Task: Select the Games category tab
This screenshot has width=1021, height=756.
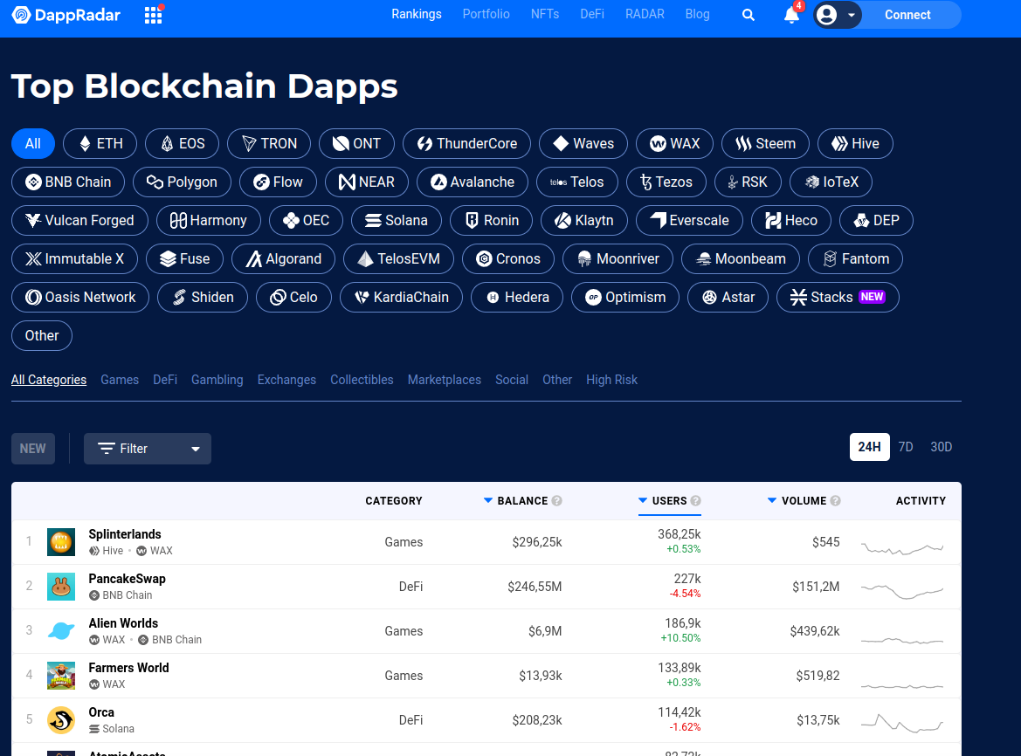Action: pos(120,380)
